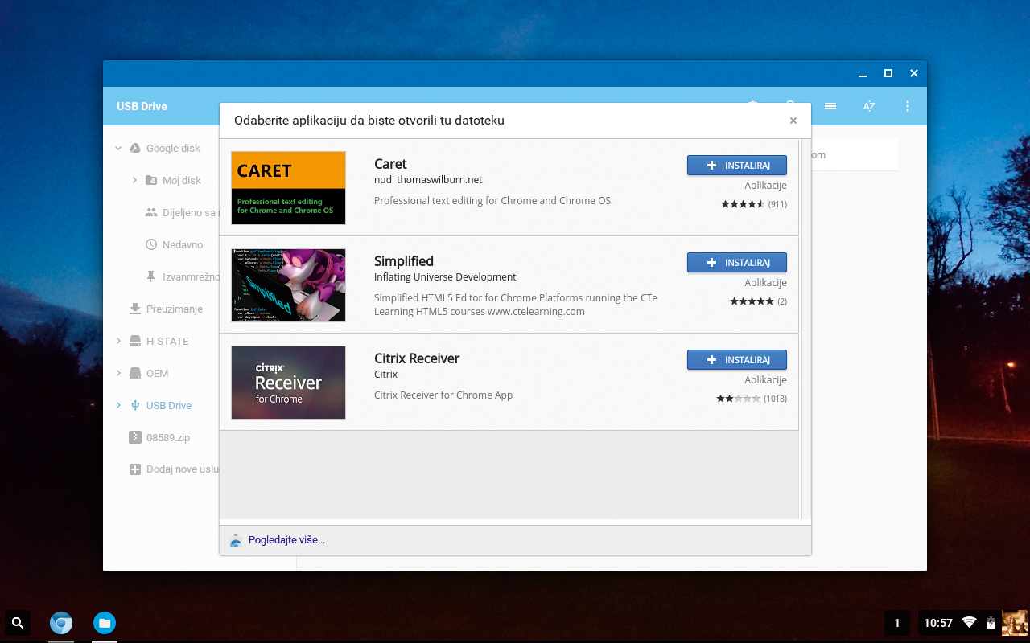Open the list view icon in the toolbar
This screenshot has width=1030, height=643.
tap(830, 106)
